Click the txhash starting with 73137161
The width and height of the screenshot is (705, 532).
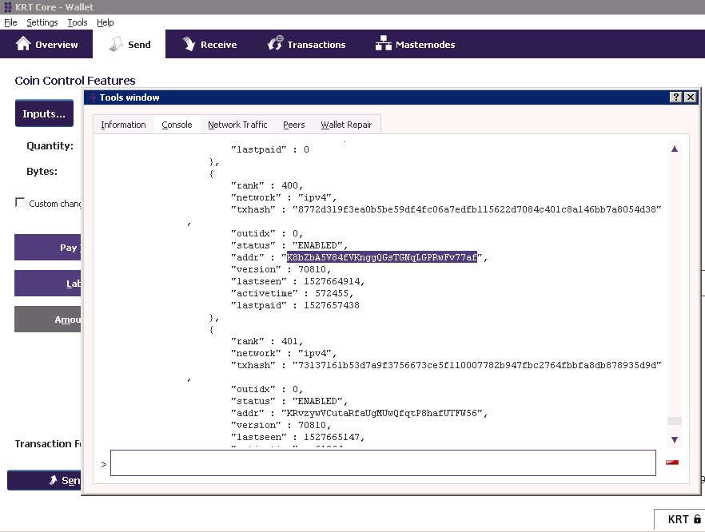[x=477, y=365]
